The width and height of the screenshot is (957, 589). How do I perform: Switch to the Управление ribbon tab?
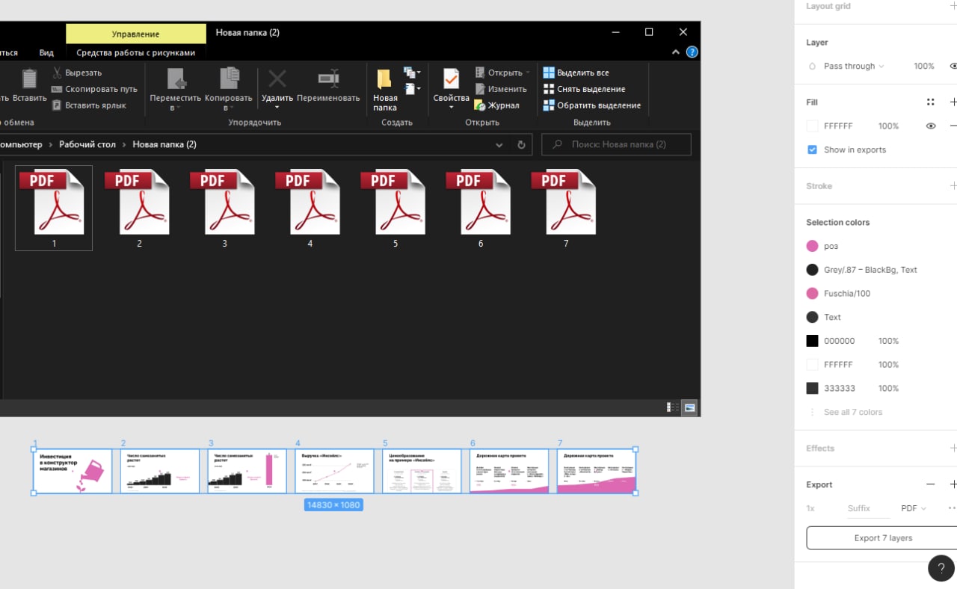click(x=136, y=34)
